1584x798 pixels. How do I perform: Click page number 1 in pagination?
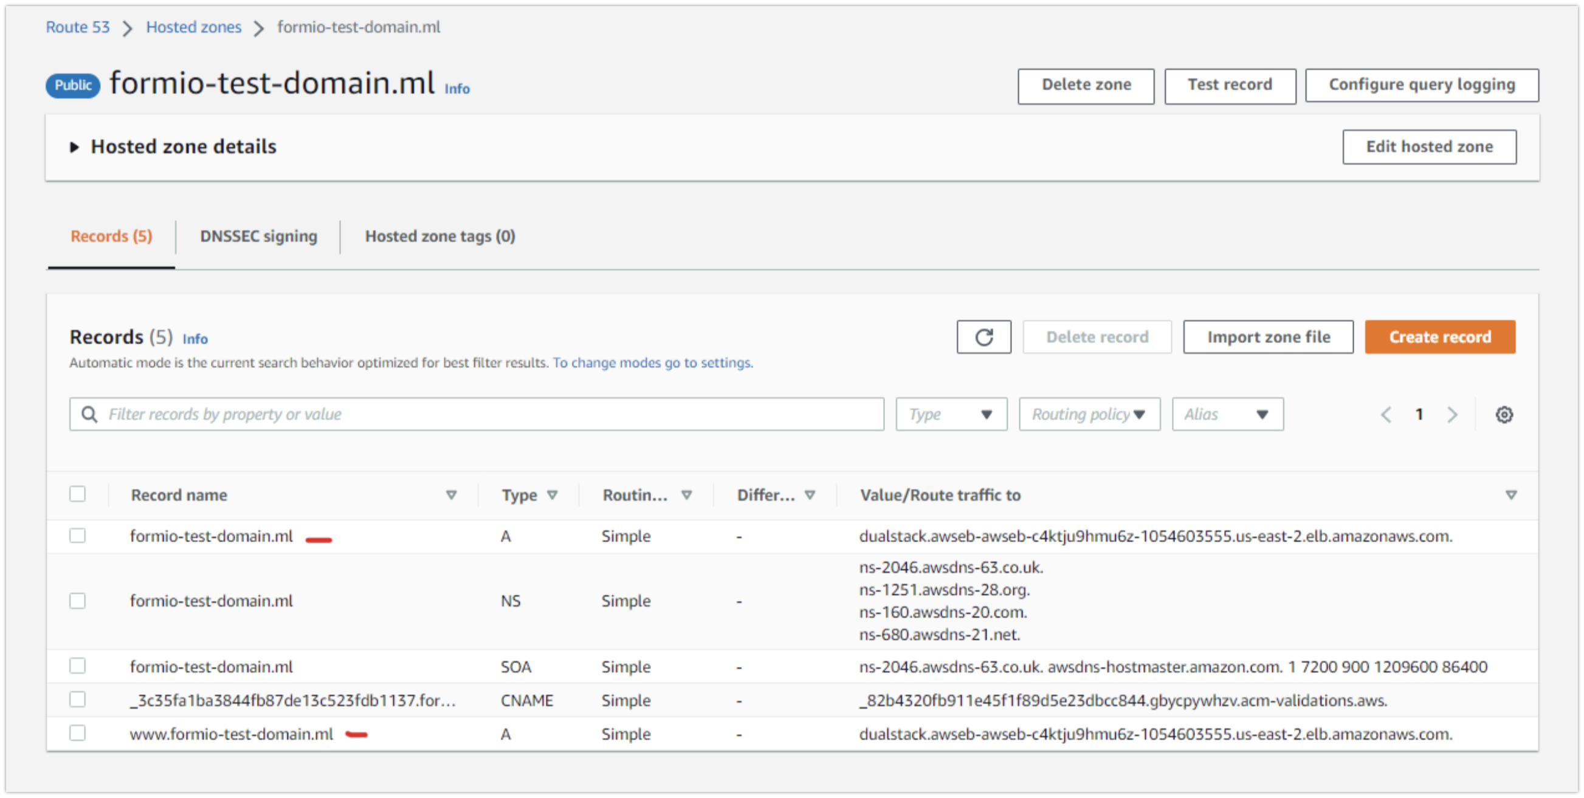pos(1419,415)
